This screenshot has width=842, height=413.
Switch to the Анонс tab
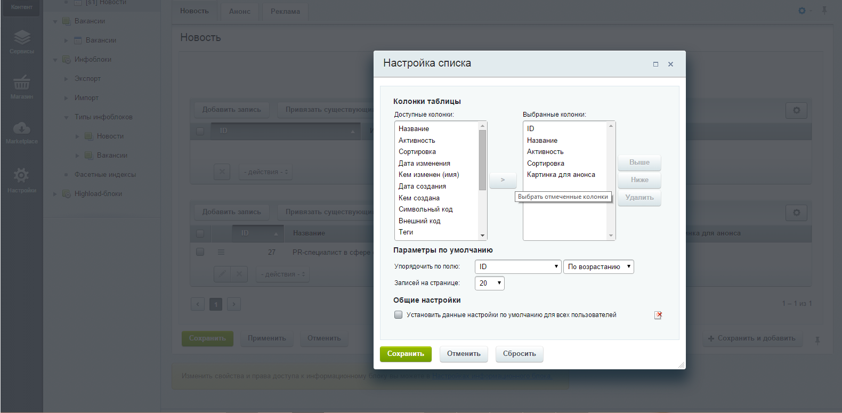pos(240,11)
